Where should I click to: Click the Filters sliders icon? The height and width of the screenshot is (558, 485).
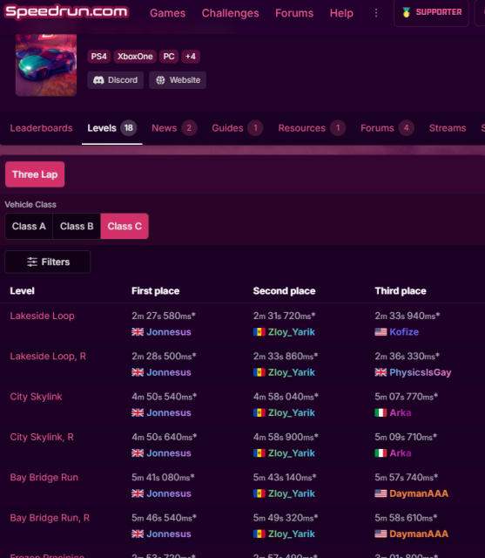(x=32, y=262)
